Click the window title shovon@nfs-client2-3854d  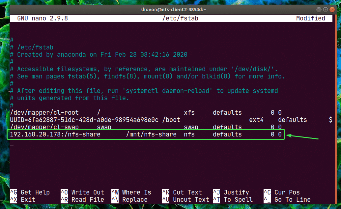point(173,10)
